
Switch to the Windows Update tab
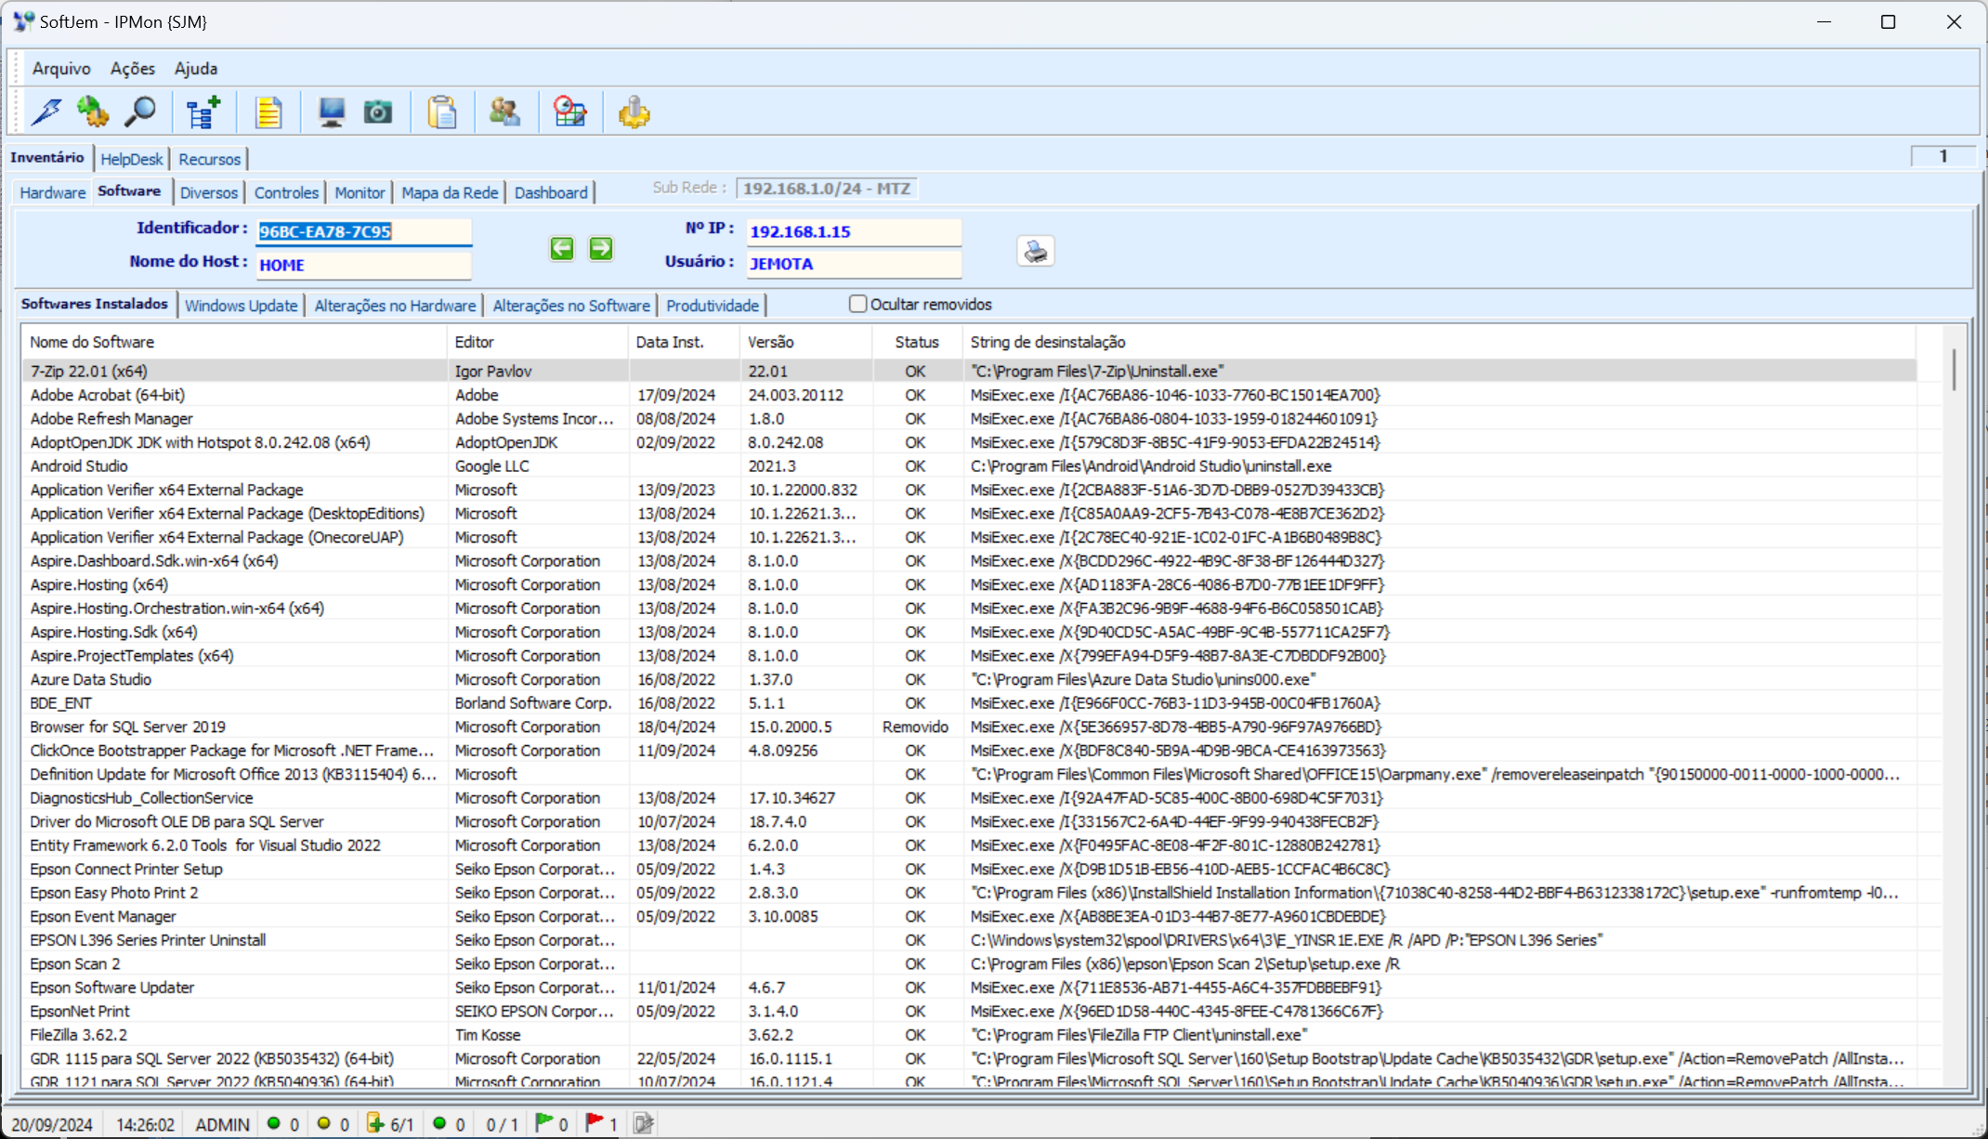(241, 306)
